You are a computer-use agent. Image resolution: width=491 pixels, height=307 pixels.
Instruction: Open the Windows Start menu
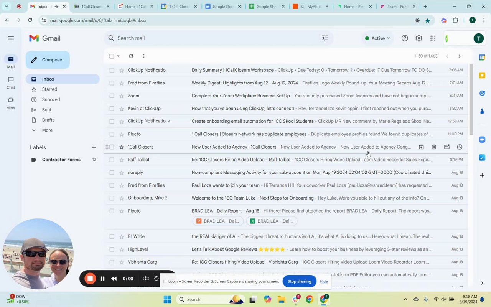tap(167, 299)
